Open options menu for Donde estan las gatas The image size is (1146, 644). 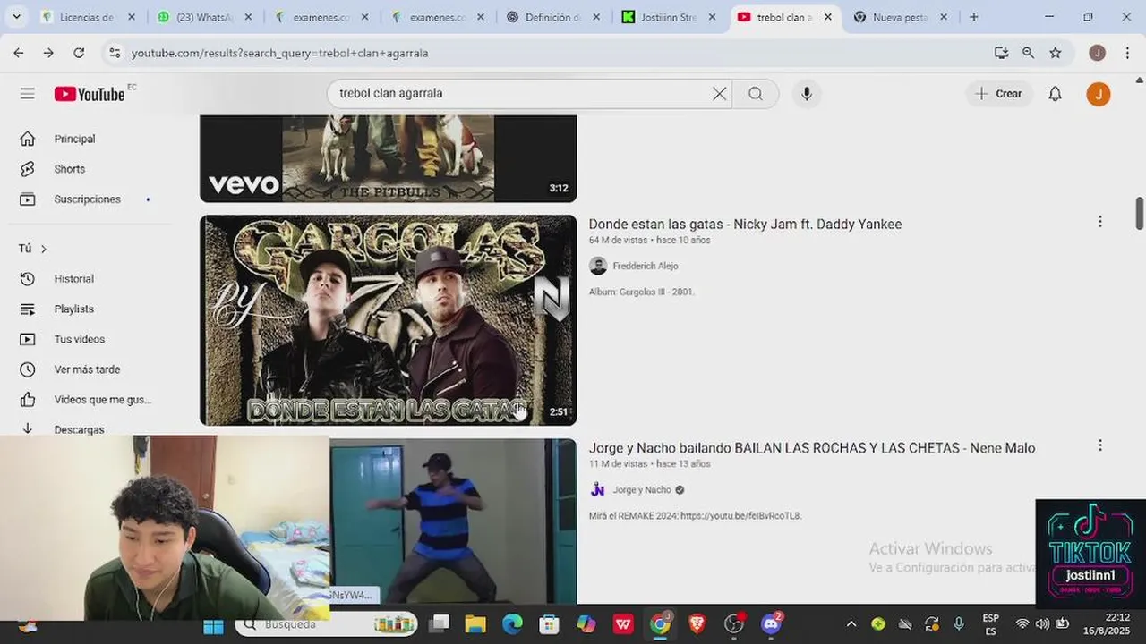tap(1100, 222)
